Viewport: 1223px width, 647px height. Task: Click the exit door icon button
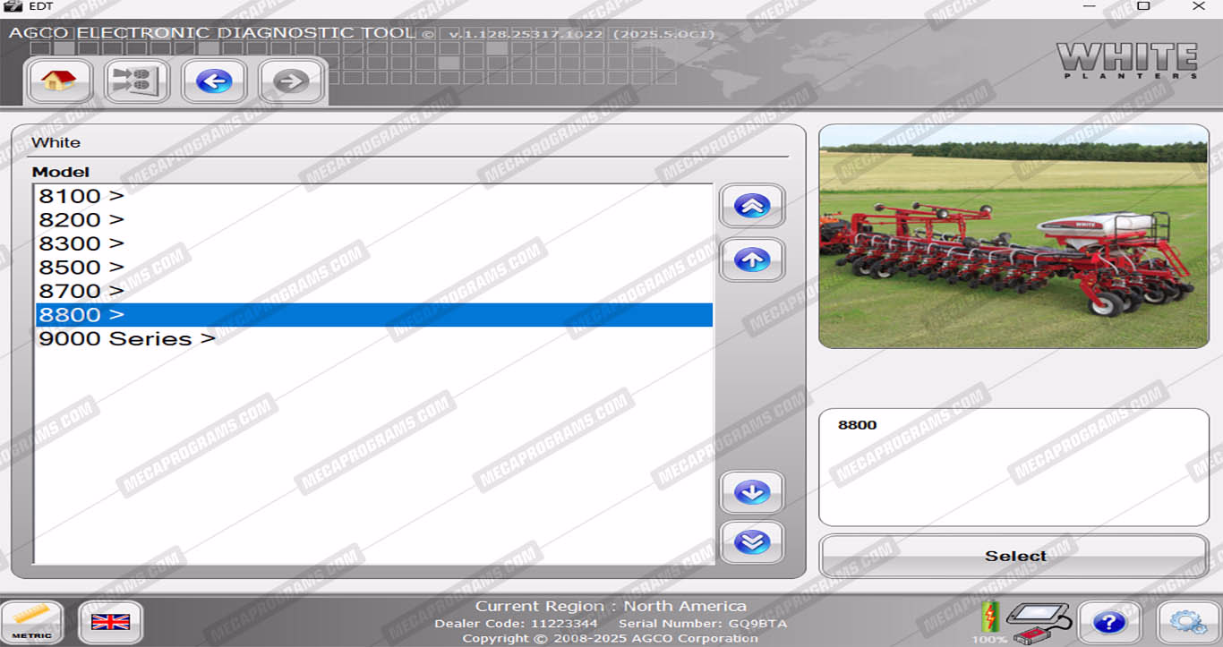click(x=136, y=81)
